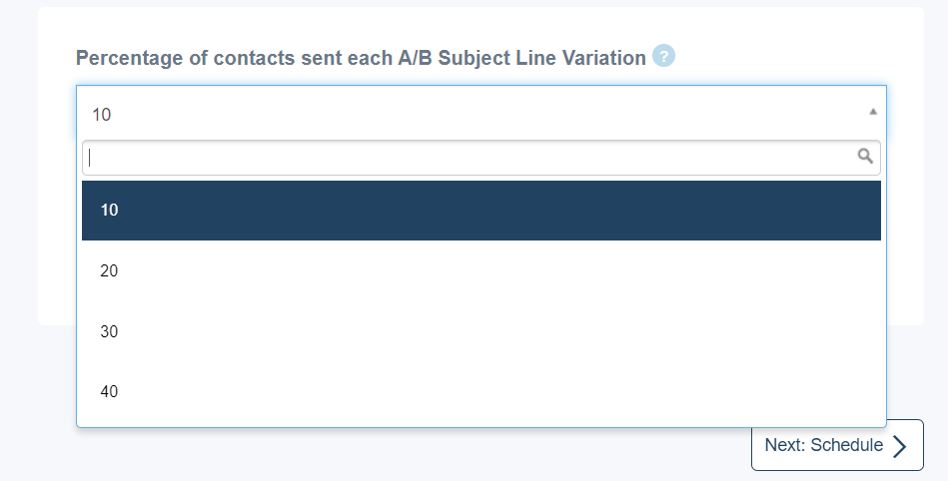
Task: Proceed to the Schedule step
Action: 837,445
